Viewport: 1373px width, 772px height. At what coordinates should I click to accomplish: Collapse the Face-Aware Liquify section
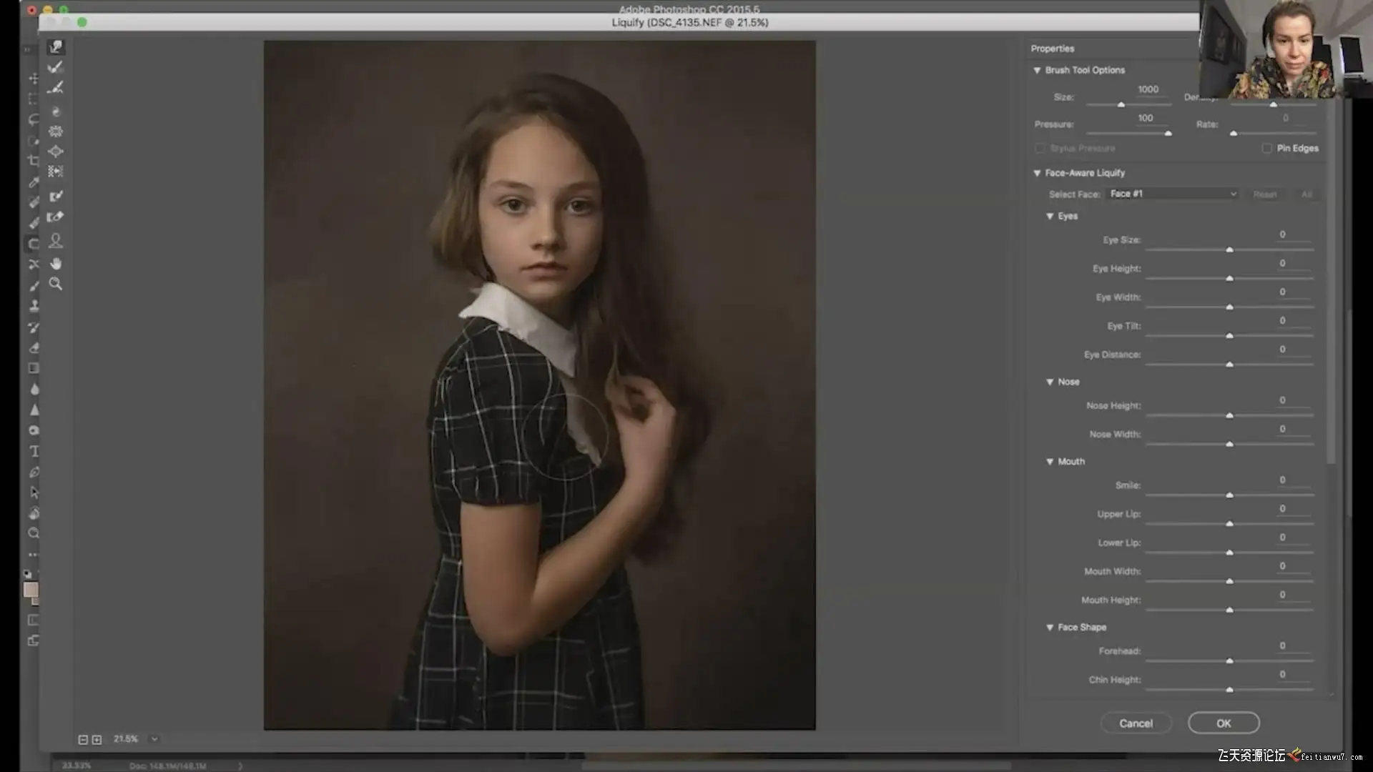[1037, 173]
